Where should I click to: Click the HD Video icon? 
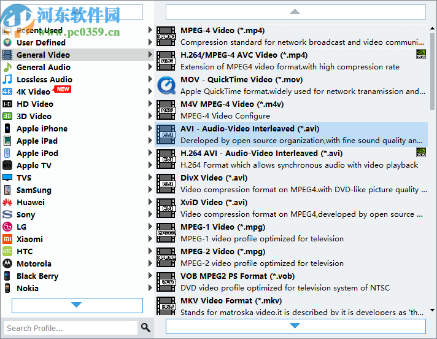(x=7, y=104)
